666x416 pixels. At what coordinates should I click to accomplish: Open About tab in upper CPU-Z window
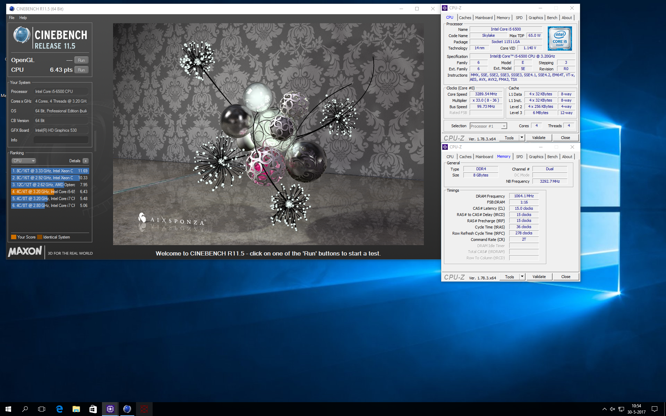(567, 18)
